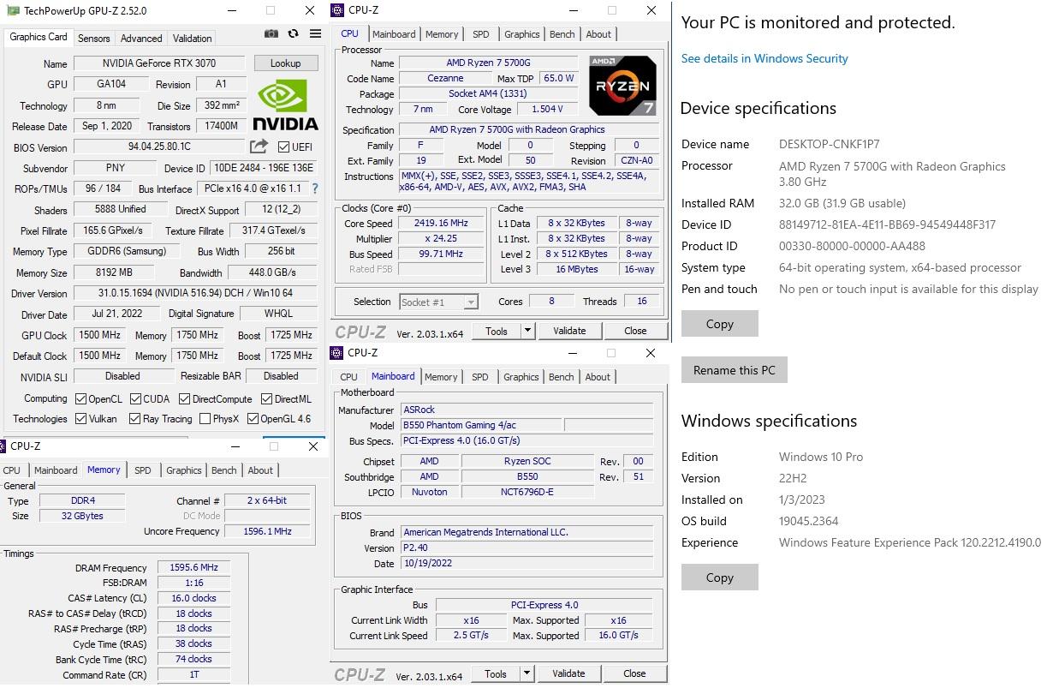Click the Driver Version field in GPU-Z
Screen dimensions: 1053x700
click(x=195, y=293)
